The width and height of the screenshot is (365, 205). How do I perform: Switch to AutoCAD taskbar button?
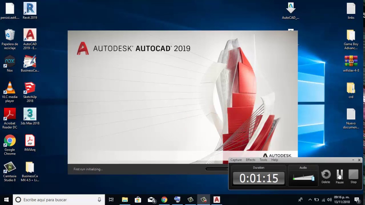217,200
